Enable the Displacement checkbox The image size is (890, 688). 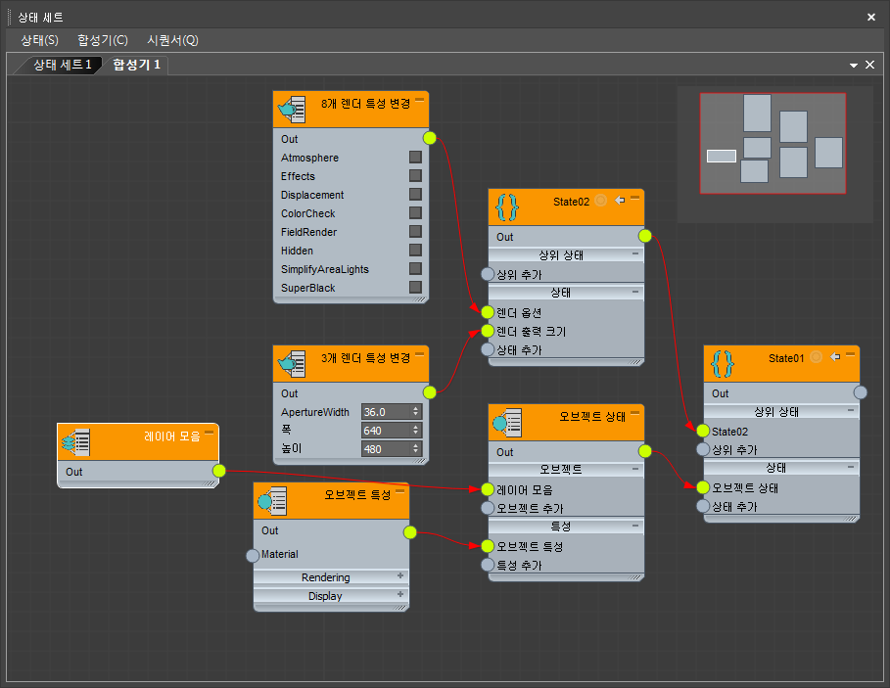(415, 195)
